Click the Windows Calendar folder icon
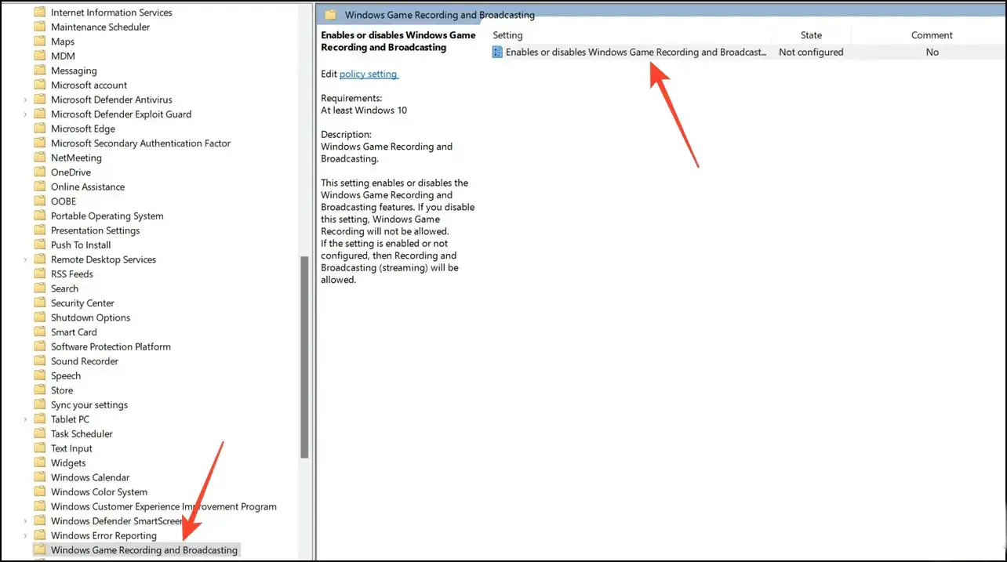Screen dimensions: 1007x562 [x=40, y=477]
